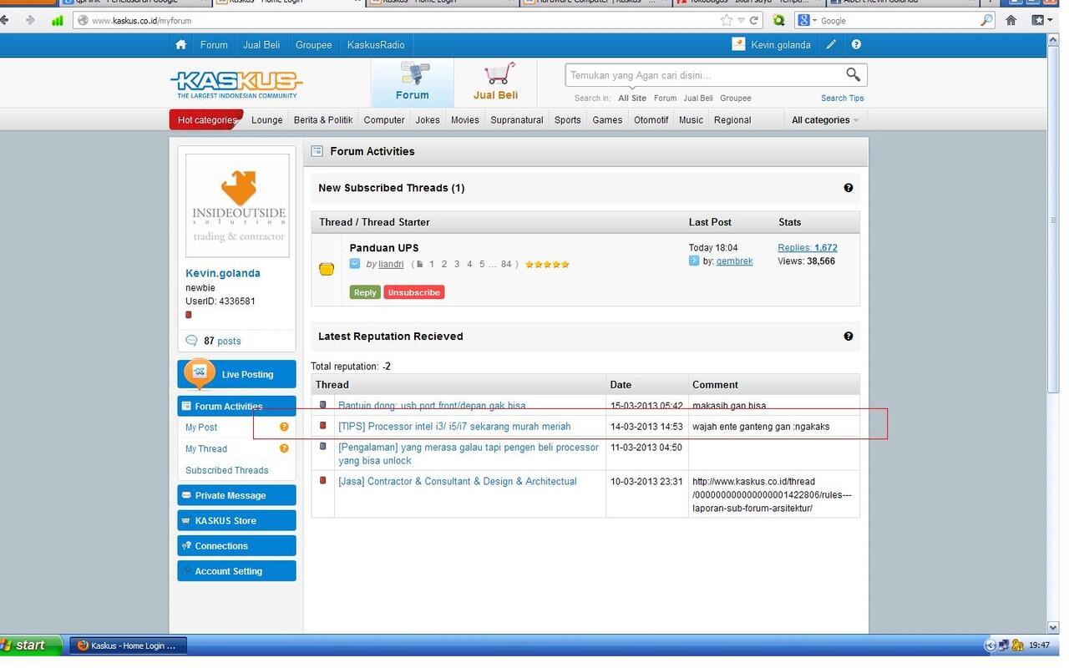Click Hot categories red button
1069x668 pixels.
click(x=206, y=120)
